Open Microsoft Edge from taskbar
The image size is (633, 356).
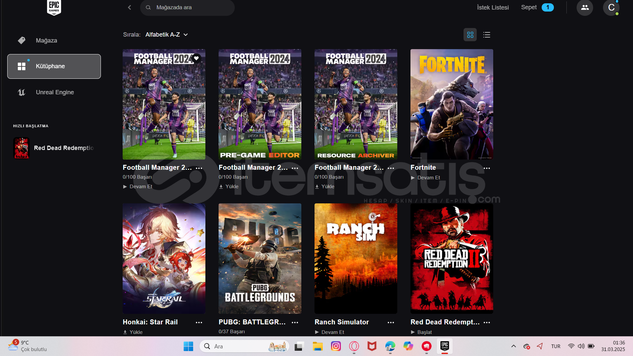click(390, 346)
